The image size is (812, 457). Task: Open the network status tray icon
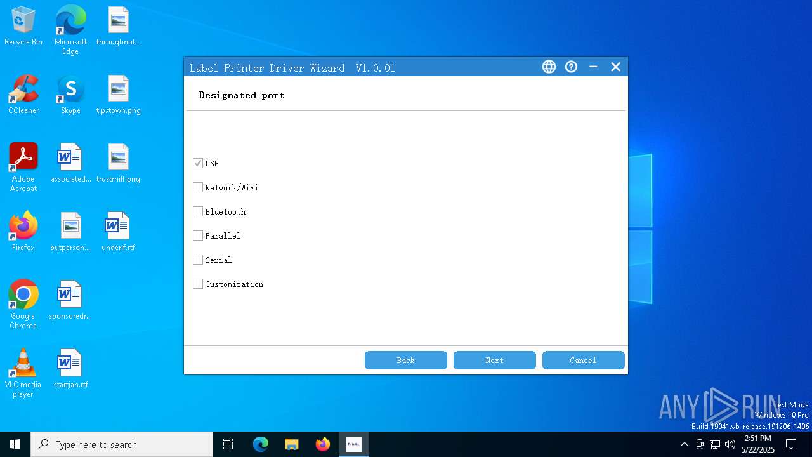(715, 444)
